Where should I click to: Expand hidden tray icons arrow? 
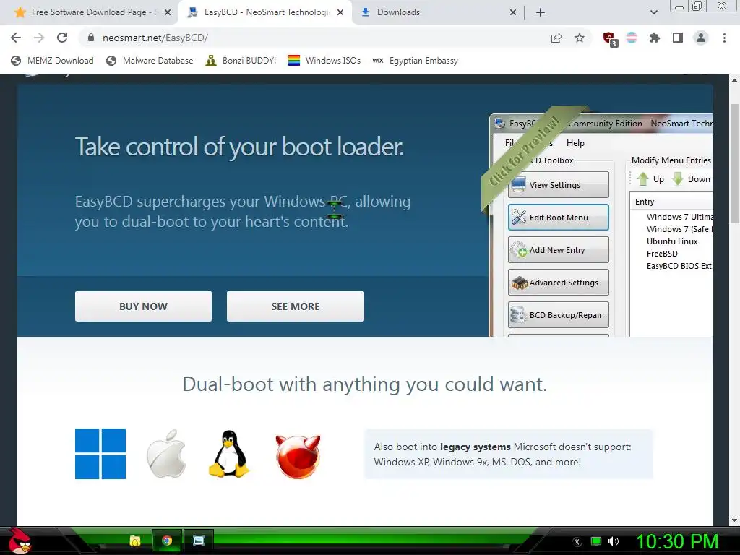pos(577,542)
